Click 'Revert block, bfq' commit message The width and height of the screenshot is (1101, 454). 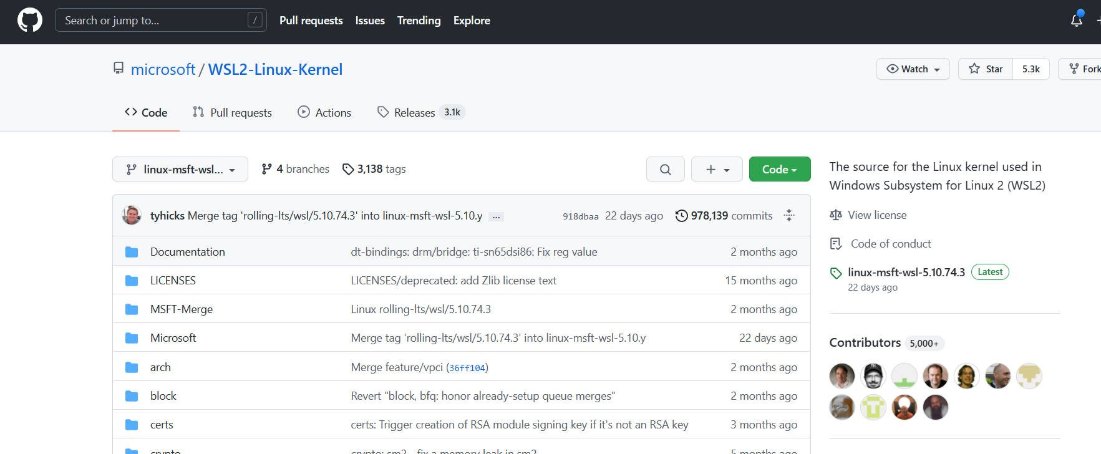[x=483, y=396]
